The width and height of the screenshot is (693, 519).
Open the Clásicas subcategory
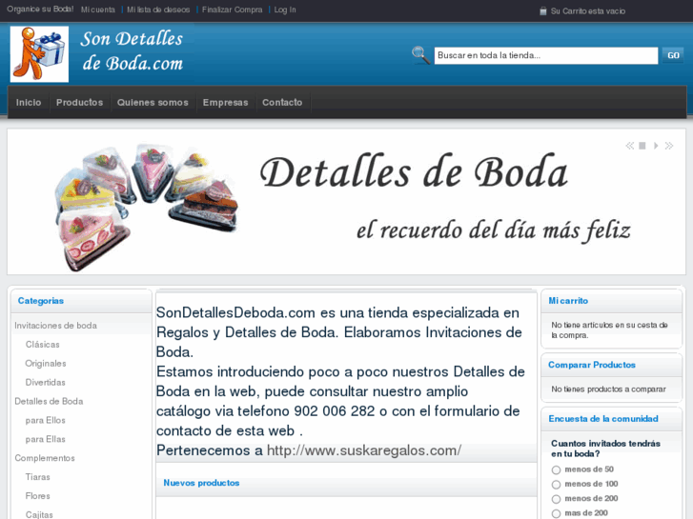[43, 345]
